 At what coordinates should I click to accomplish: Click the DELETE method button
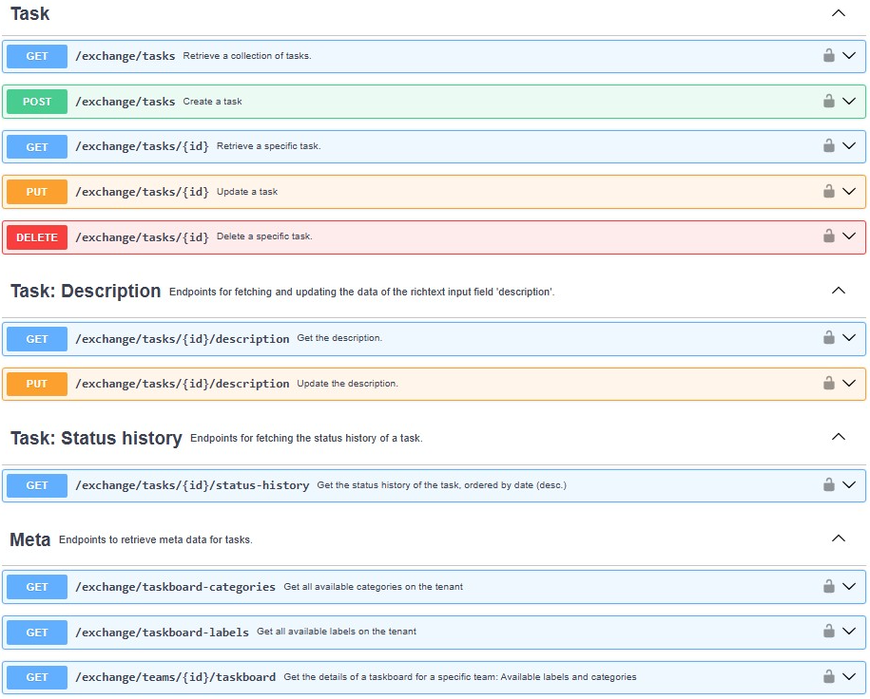[x=37, y=237]
